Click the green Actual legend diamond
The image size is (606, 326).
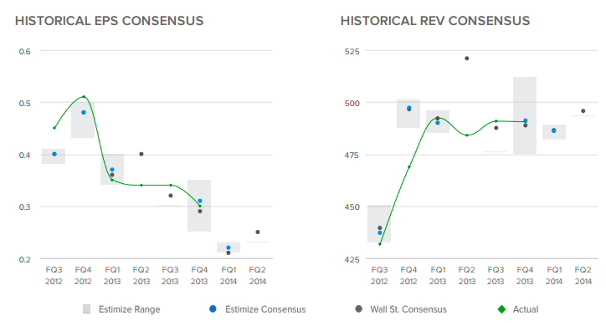[501, 309]
